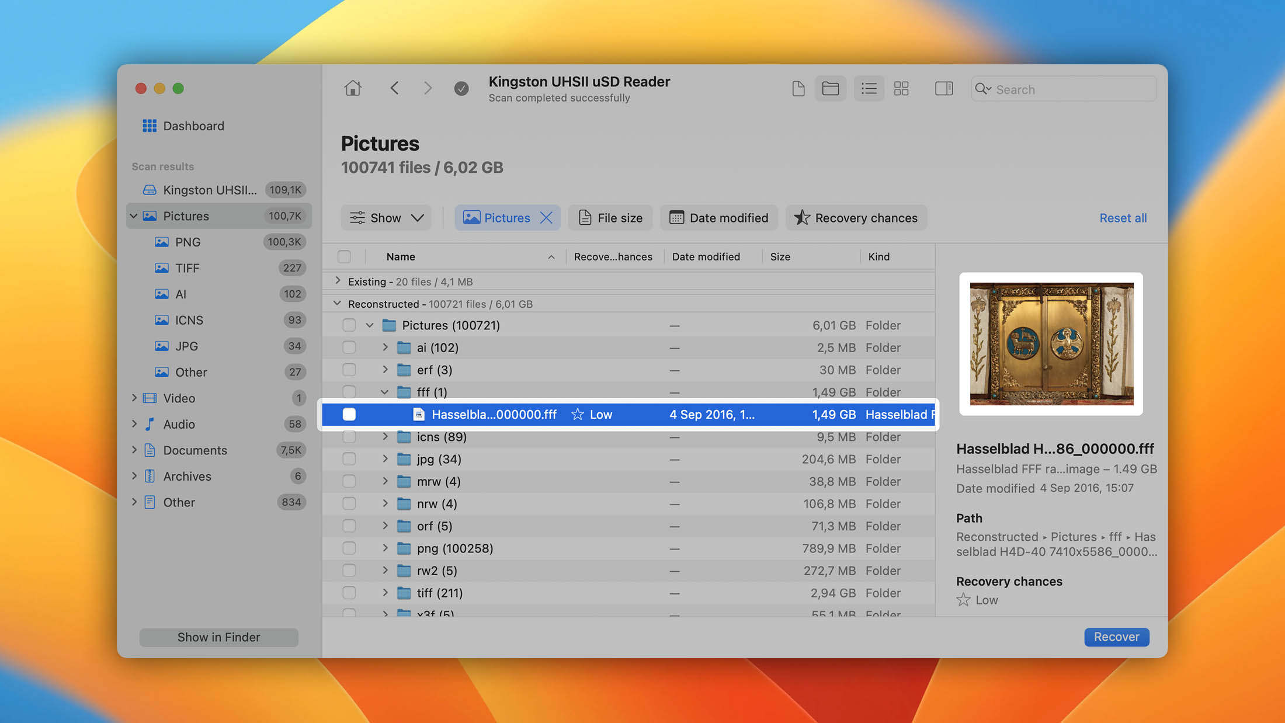This screenshot has width=1285, height=723.
Task: Click the Hasselblad fff thumbnail preview
Action: click(1051, 345)
